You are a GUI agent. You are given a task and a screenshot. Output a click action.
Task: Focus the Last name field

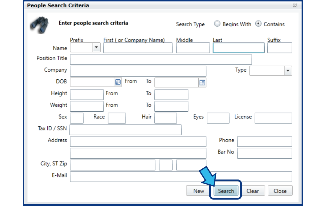click(239, 48)
